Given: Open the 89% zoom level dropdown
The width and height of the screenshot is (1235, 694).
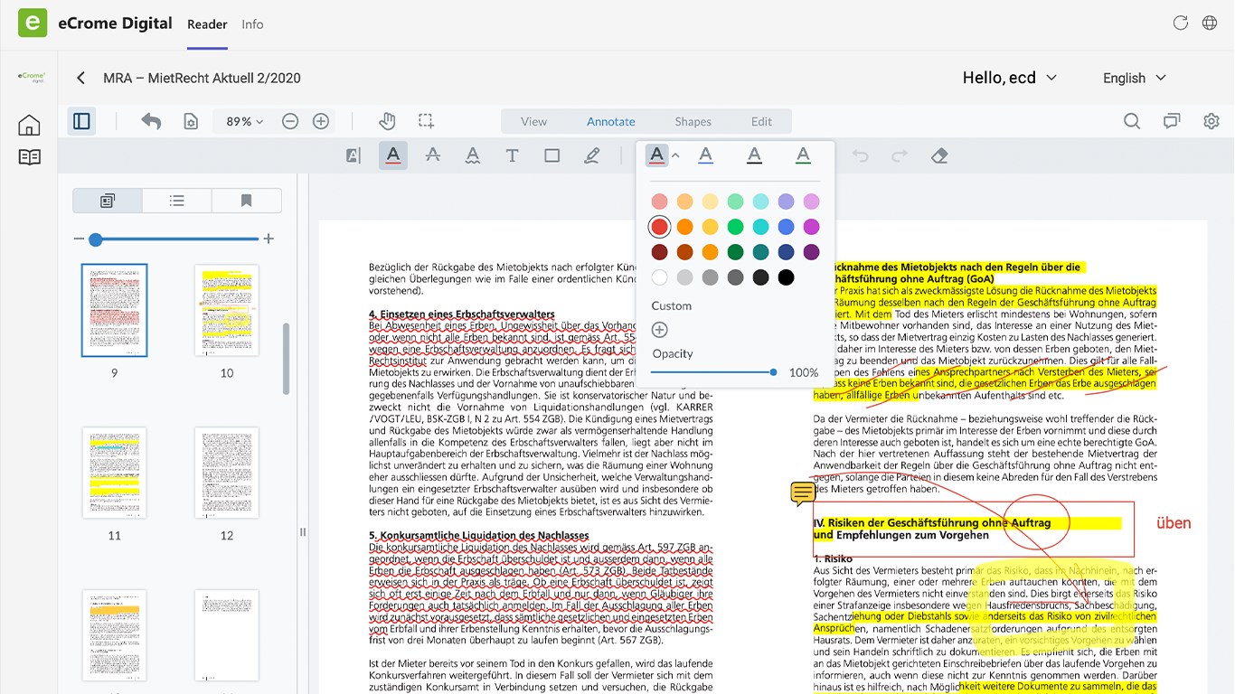Looking at the screenshot, I should coord(244,121).
